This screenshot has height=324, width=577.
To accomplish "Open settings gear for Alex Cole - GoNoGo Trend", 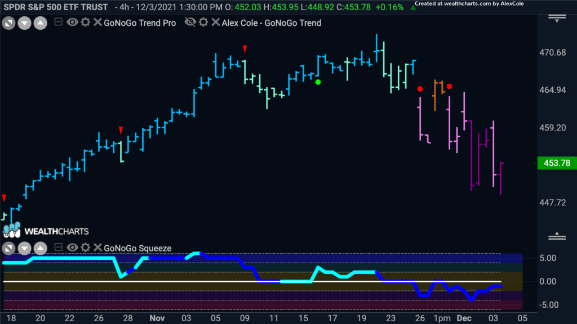I will [x=203, y=22].
